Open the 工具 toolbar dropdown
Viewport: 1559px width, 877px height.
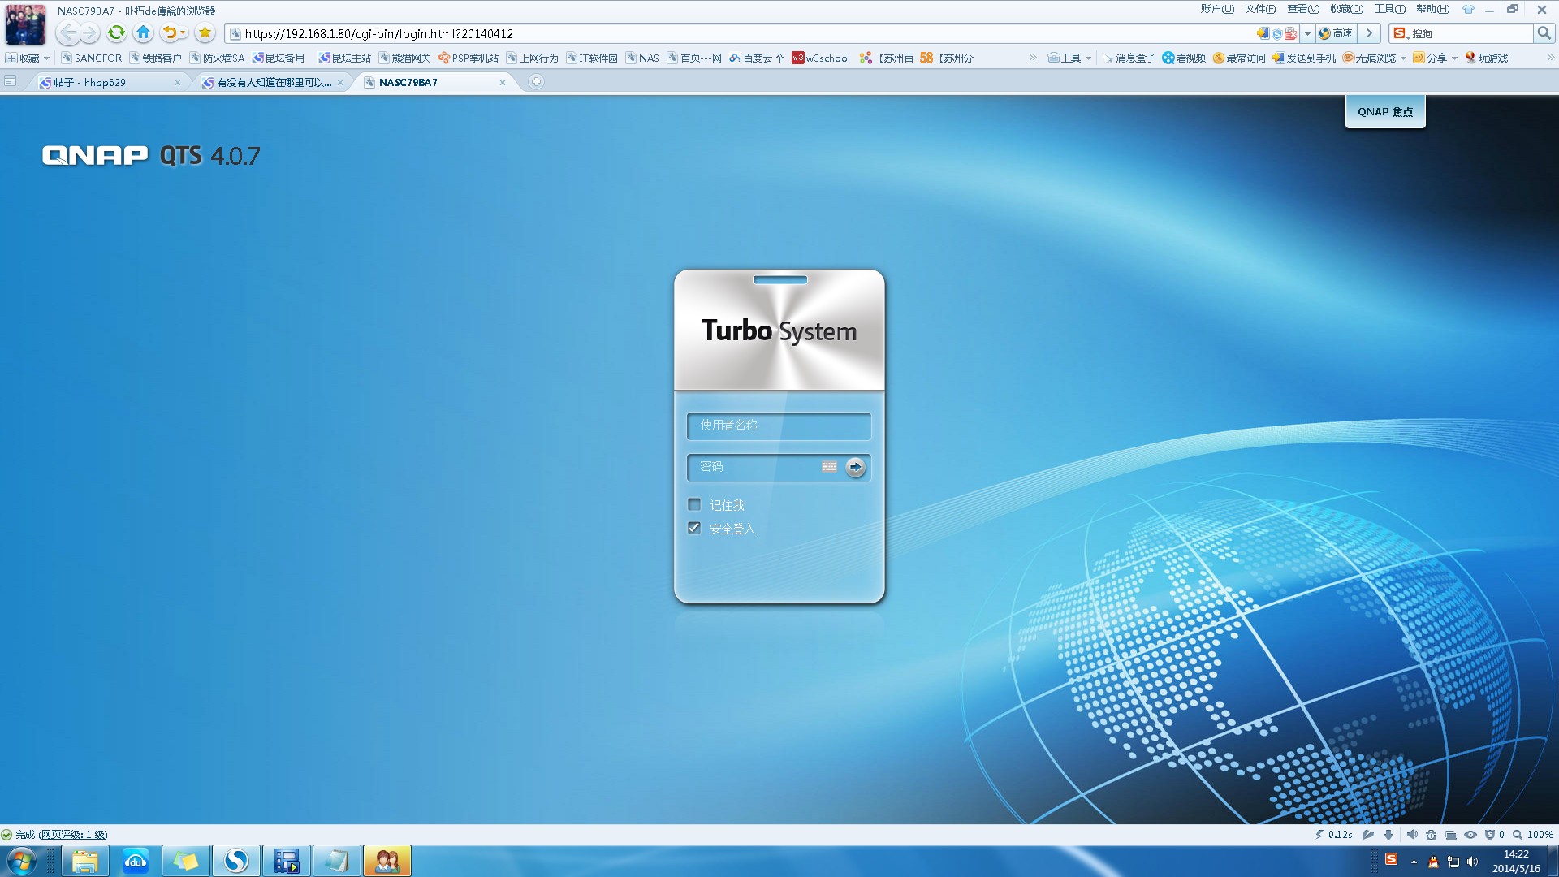click(1069, 58)
